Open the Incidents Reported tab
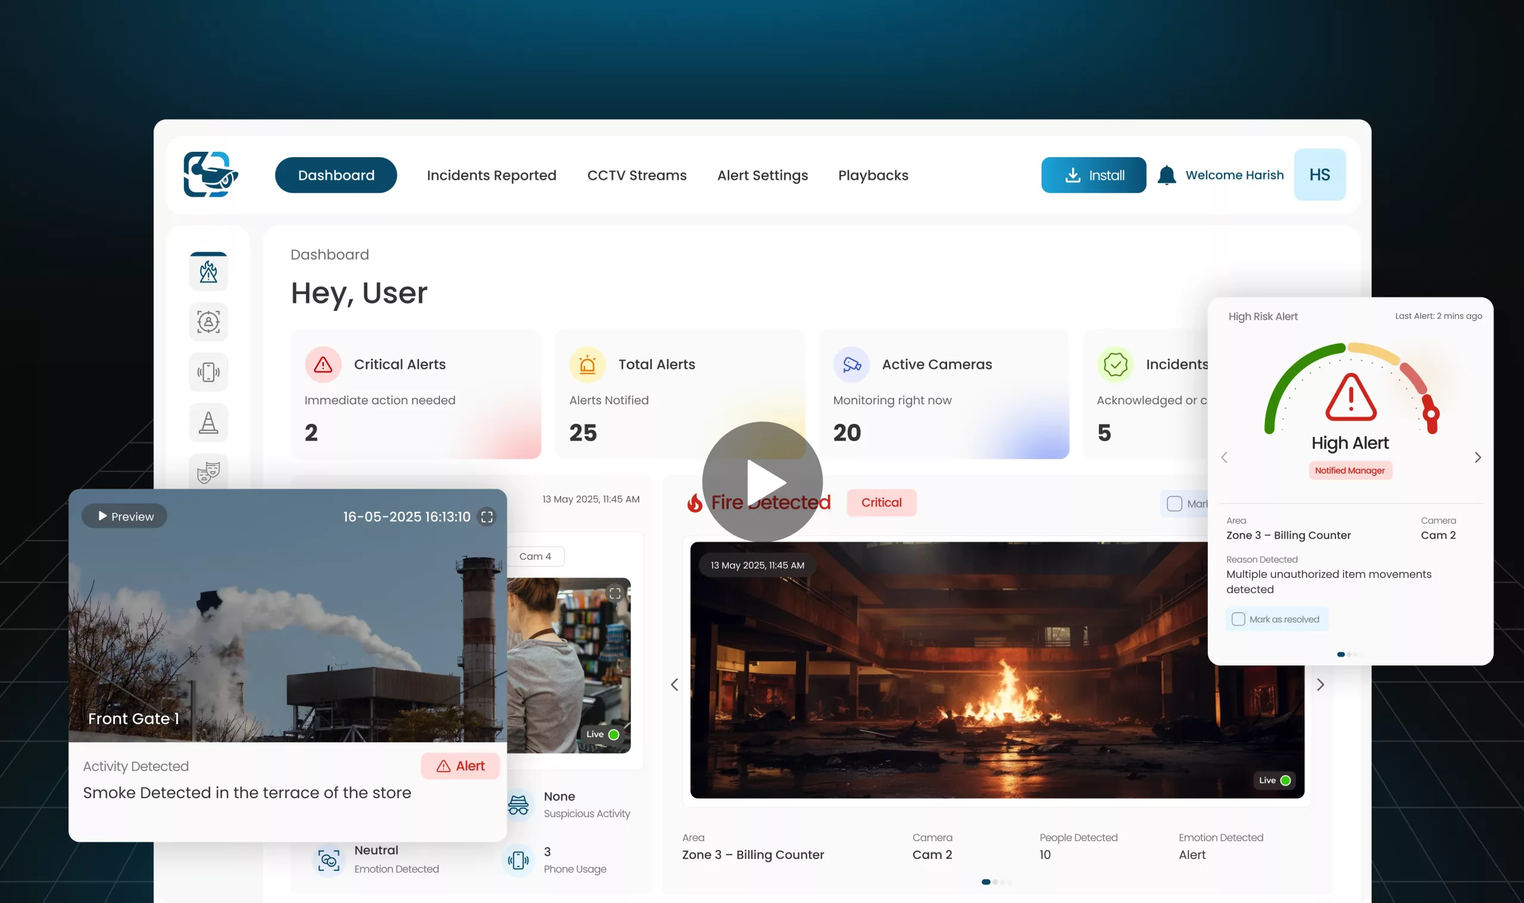Viewport: 1524px width, 903px height. coord(491,175)
